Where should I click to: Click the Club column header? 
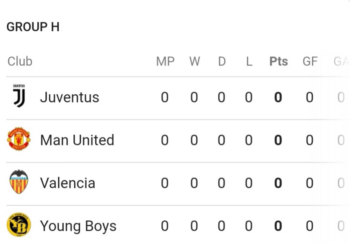(x=20, y=61)
